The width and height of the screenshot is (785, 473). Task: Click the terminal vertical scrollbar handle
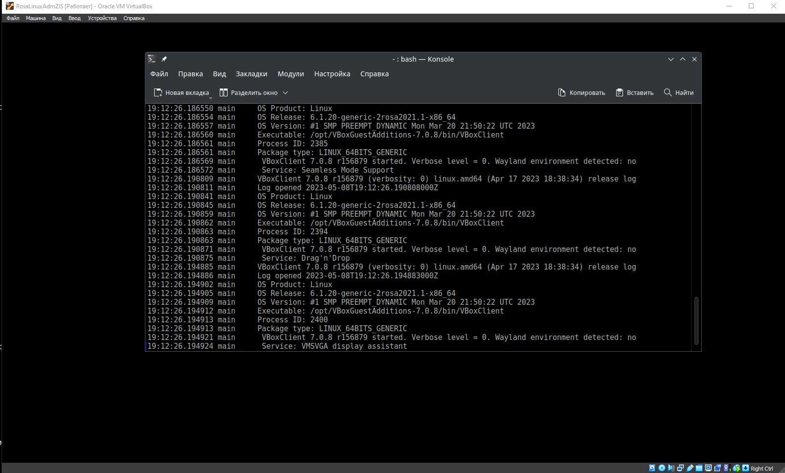tap(696, 320)
